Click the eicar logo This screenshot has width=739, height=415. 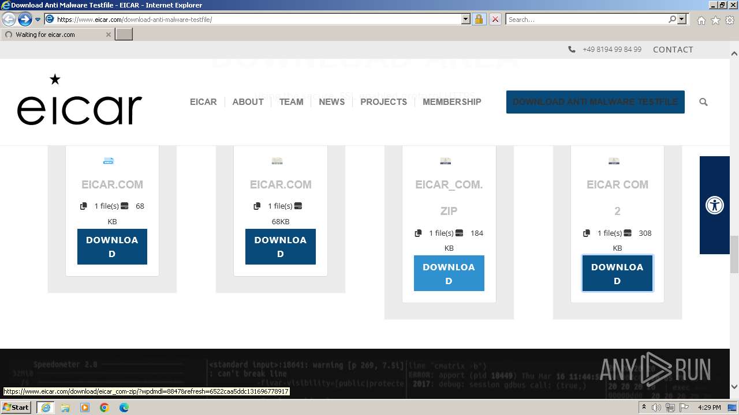click(80, 100)
